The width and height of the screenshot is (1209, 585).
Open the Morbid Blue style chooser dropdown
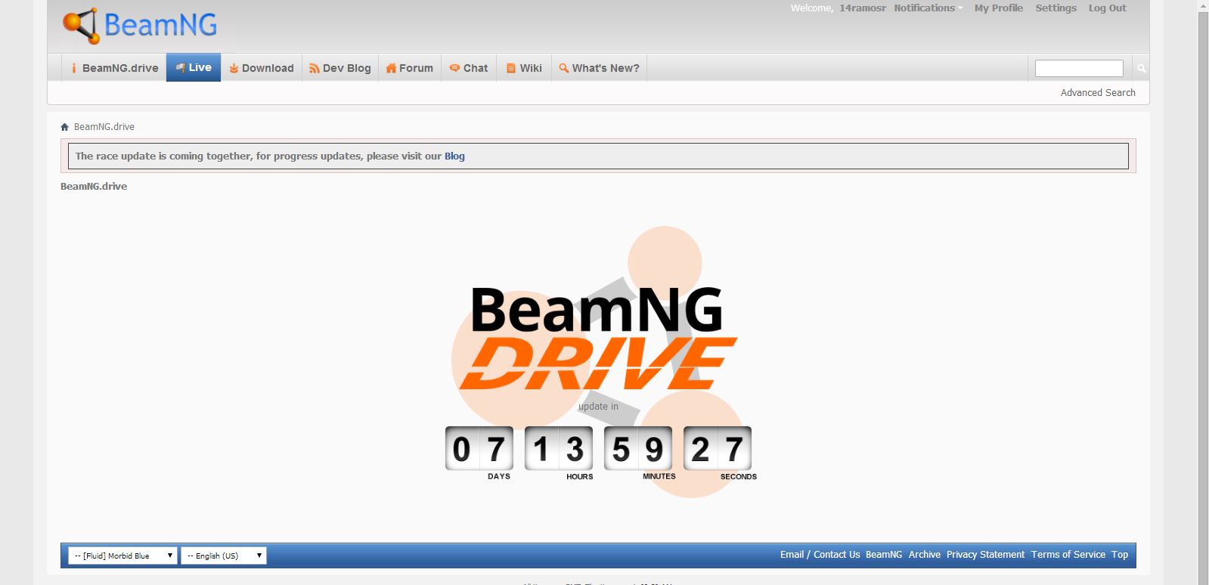[122, 556]
